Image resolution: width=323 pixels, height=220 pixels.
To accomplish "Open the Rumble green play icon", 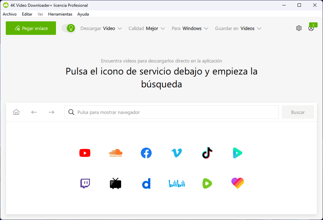I will tap(207, 183).
